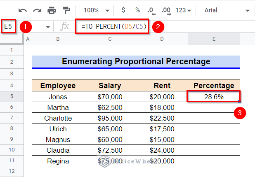Viewport: 255px width, 177px height.
Task: Click the Print icon
Action: tap(52, 10)
